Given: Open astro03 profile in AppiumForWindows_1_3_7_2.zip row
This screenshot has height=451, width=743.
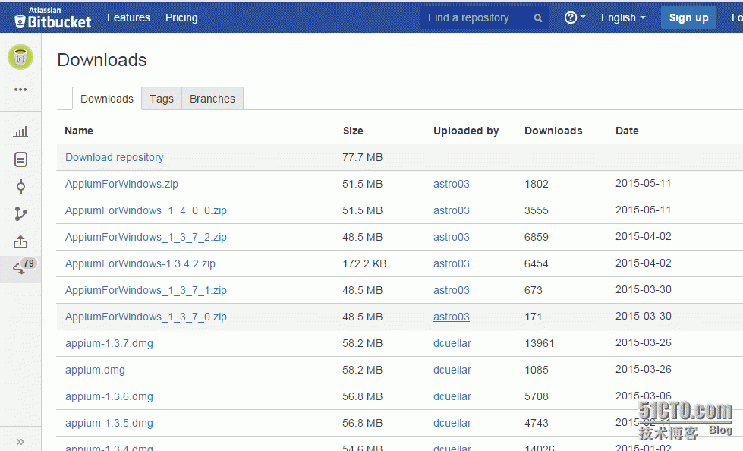Looking at the screenshot, I should tap(451, 237).
